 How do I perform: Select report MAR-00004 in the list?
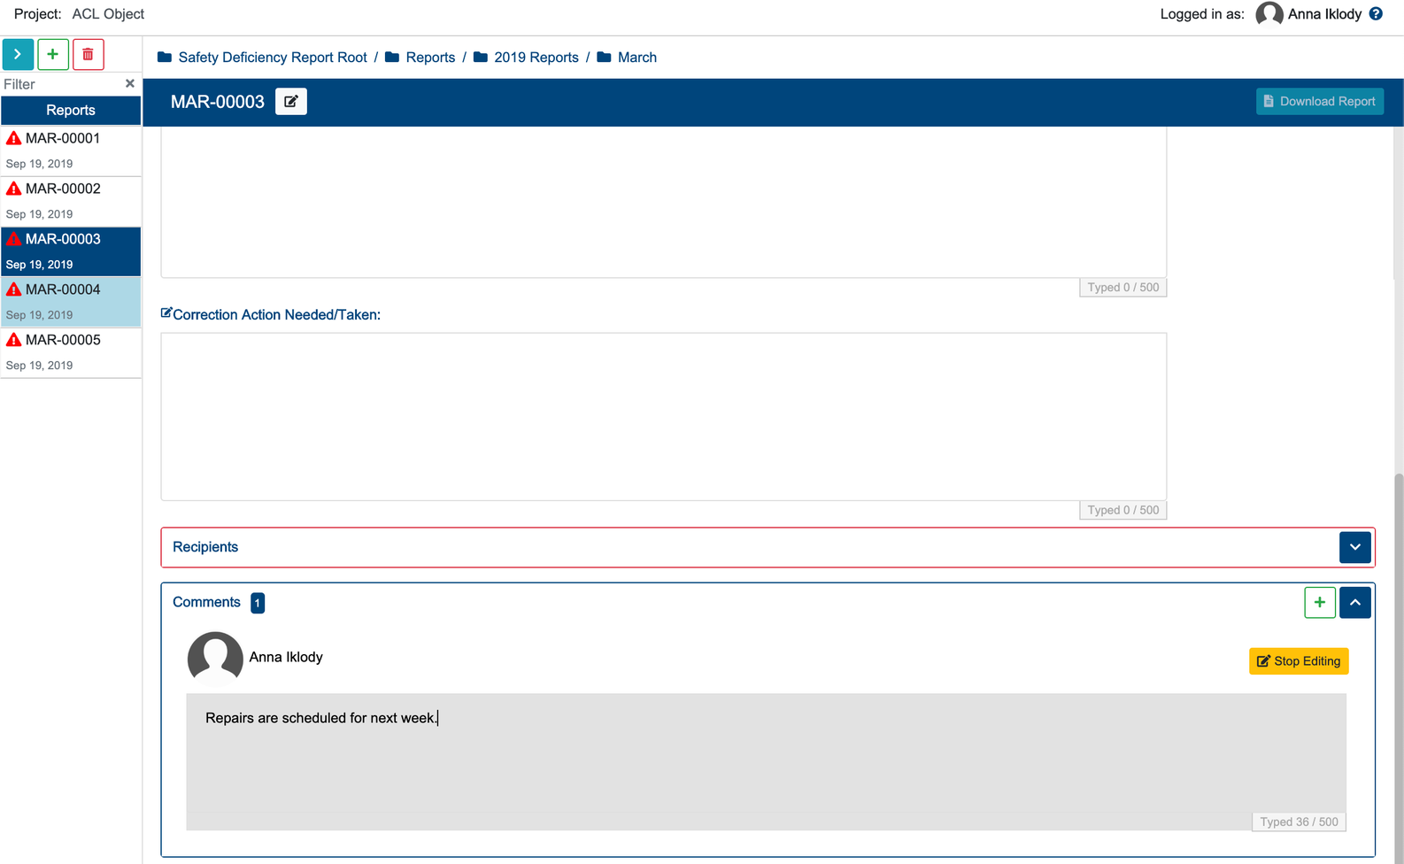tap(71, 302)
